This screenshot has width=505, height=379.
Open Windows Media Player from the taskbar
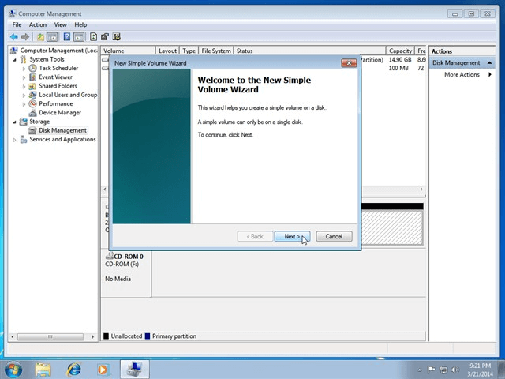[103, 369]
